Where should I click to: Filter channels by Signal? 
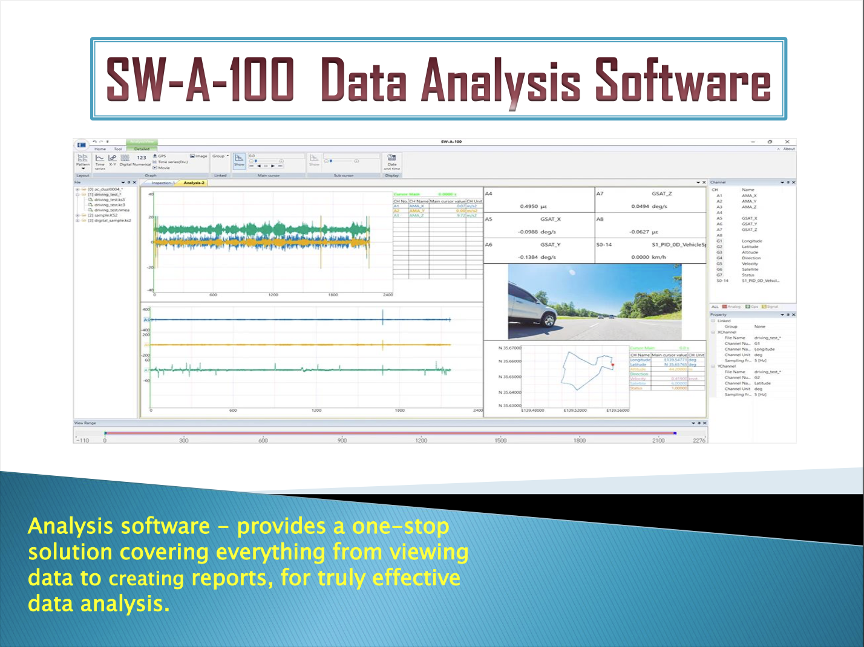(770, 307)
